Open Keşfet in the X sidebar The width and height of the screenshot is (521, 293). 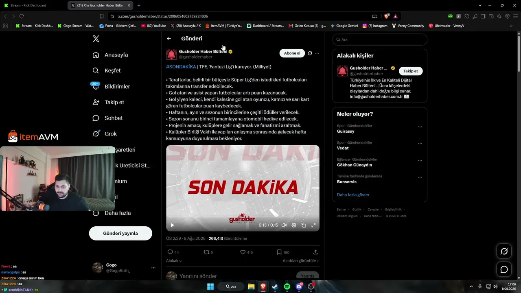pos(107,70)
